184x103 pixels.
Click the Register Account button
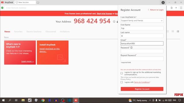click(x=142, y=89)
